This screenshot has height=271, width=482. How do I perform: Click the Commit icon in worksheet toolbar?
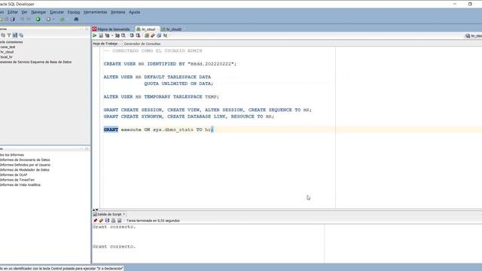tap(132, 35)
